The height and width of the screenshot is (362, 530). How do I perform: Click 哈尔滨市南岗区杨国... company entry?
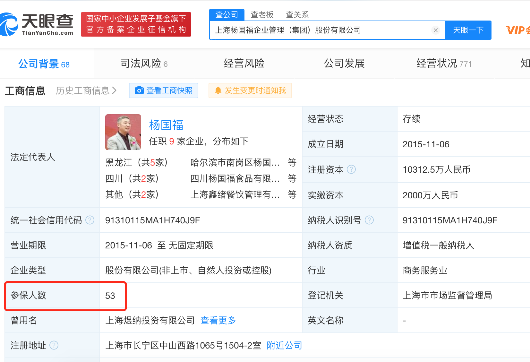(235, 162)
